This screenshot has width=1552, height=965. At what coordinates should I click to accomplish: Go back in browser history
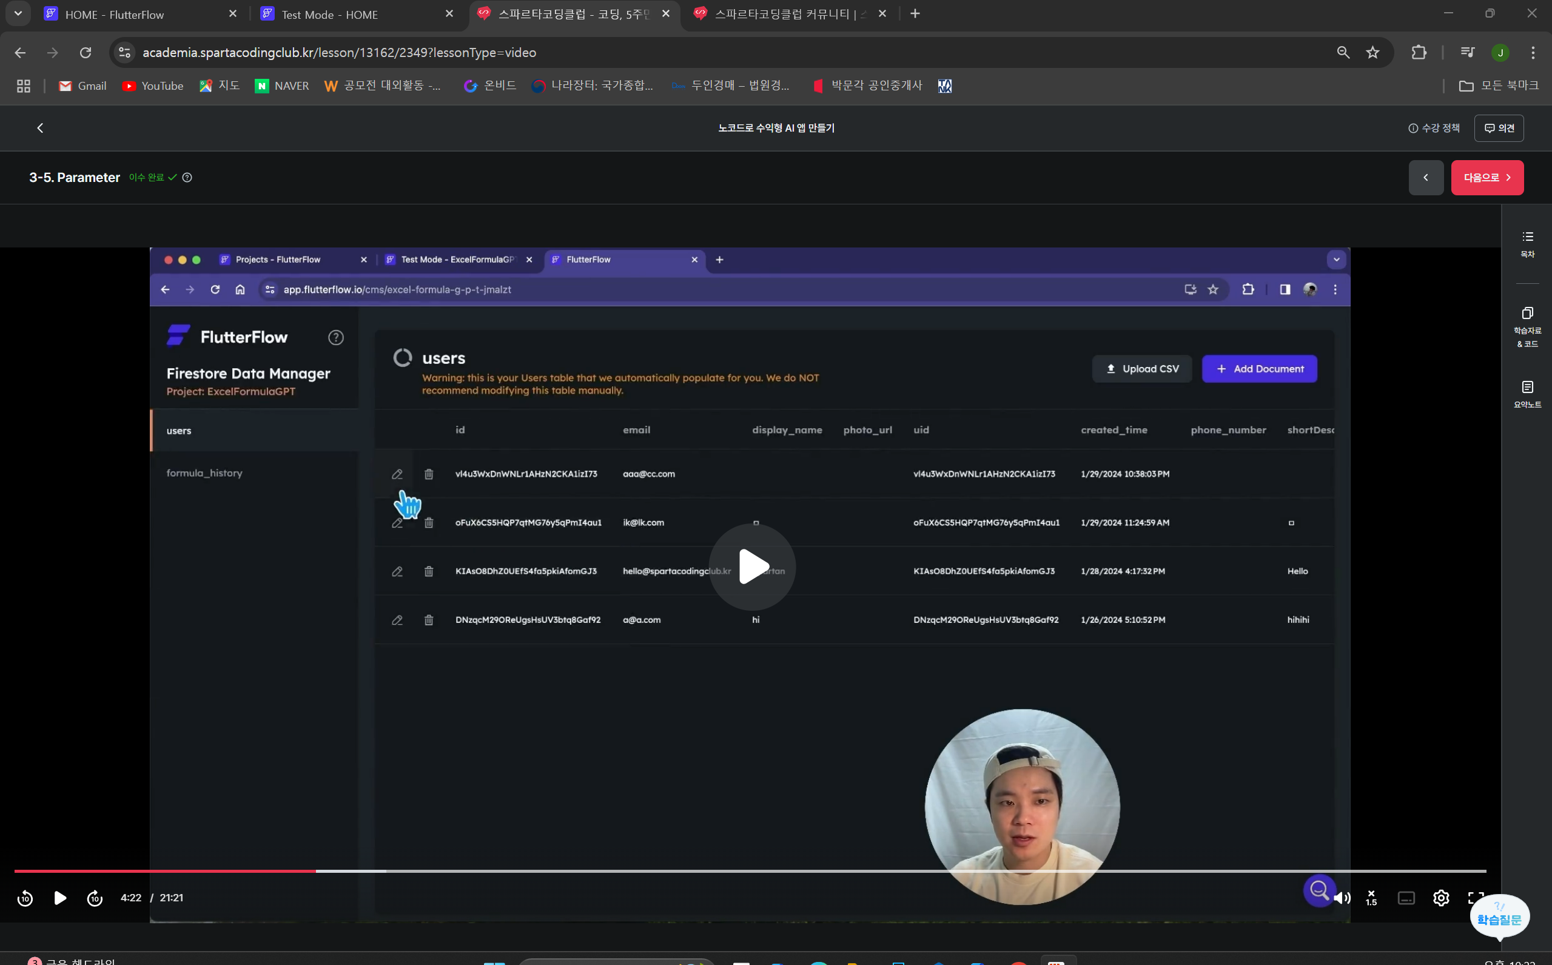tap(21, 52)
